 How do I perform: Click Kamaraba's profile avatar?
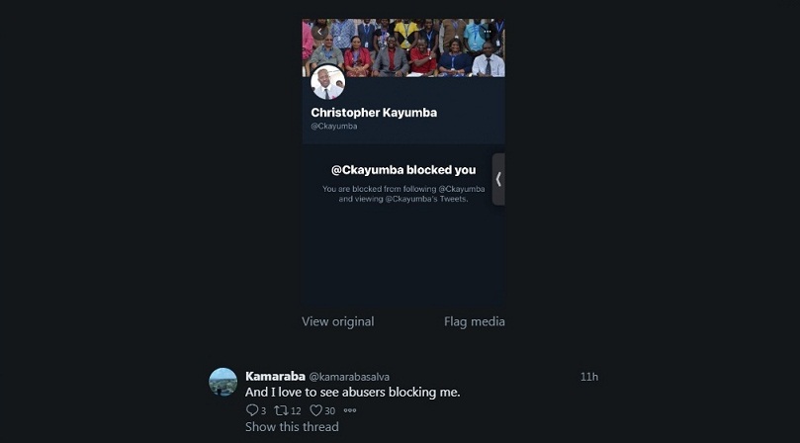click(223, 382)
